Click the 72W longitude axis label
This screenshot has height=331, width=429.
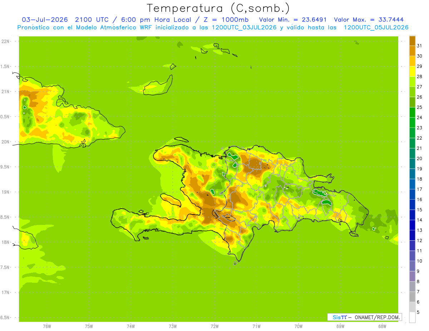(x=214, y=326)
